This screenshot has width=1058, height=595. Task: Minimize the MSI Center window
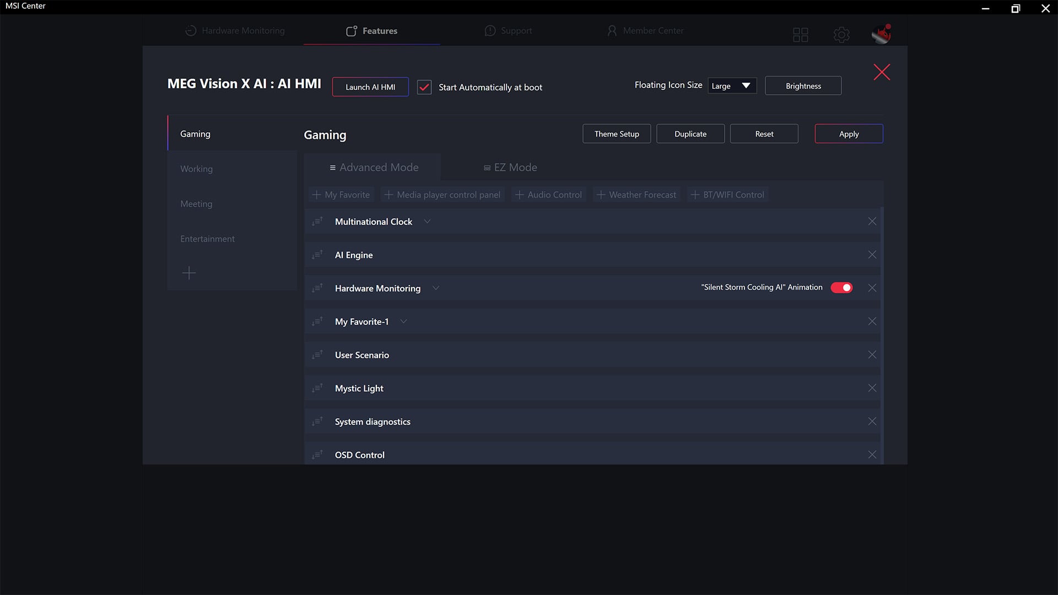coord(985,8)
